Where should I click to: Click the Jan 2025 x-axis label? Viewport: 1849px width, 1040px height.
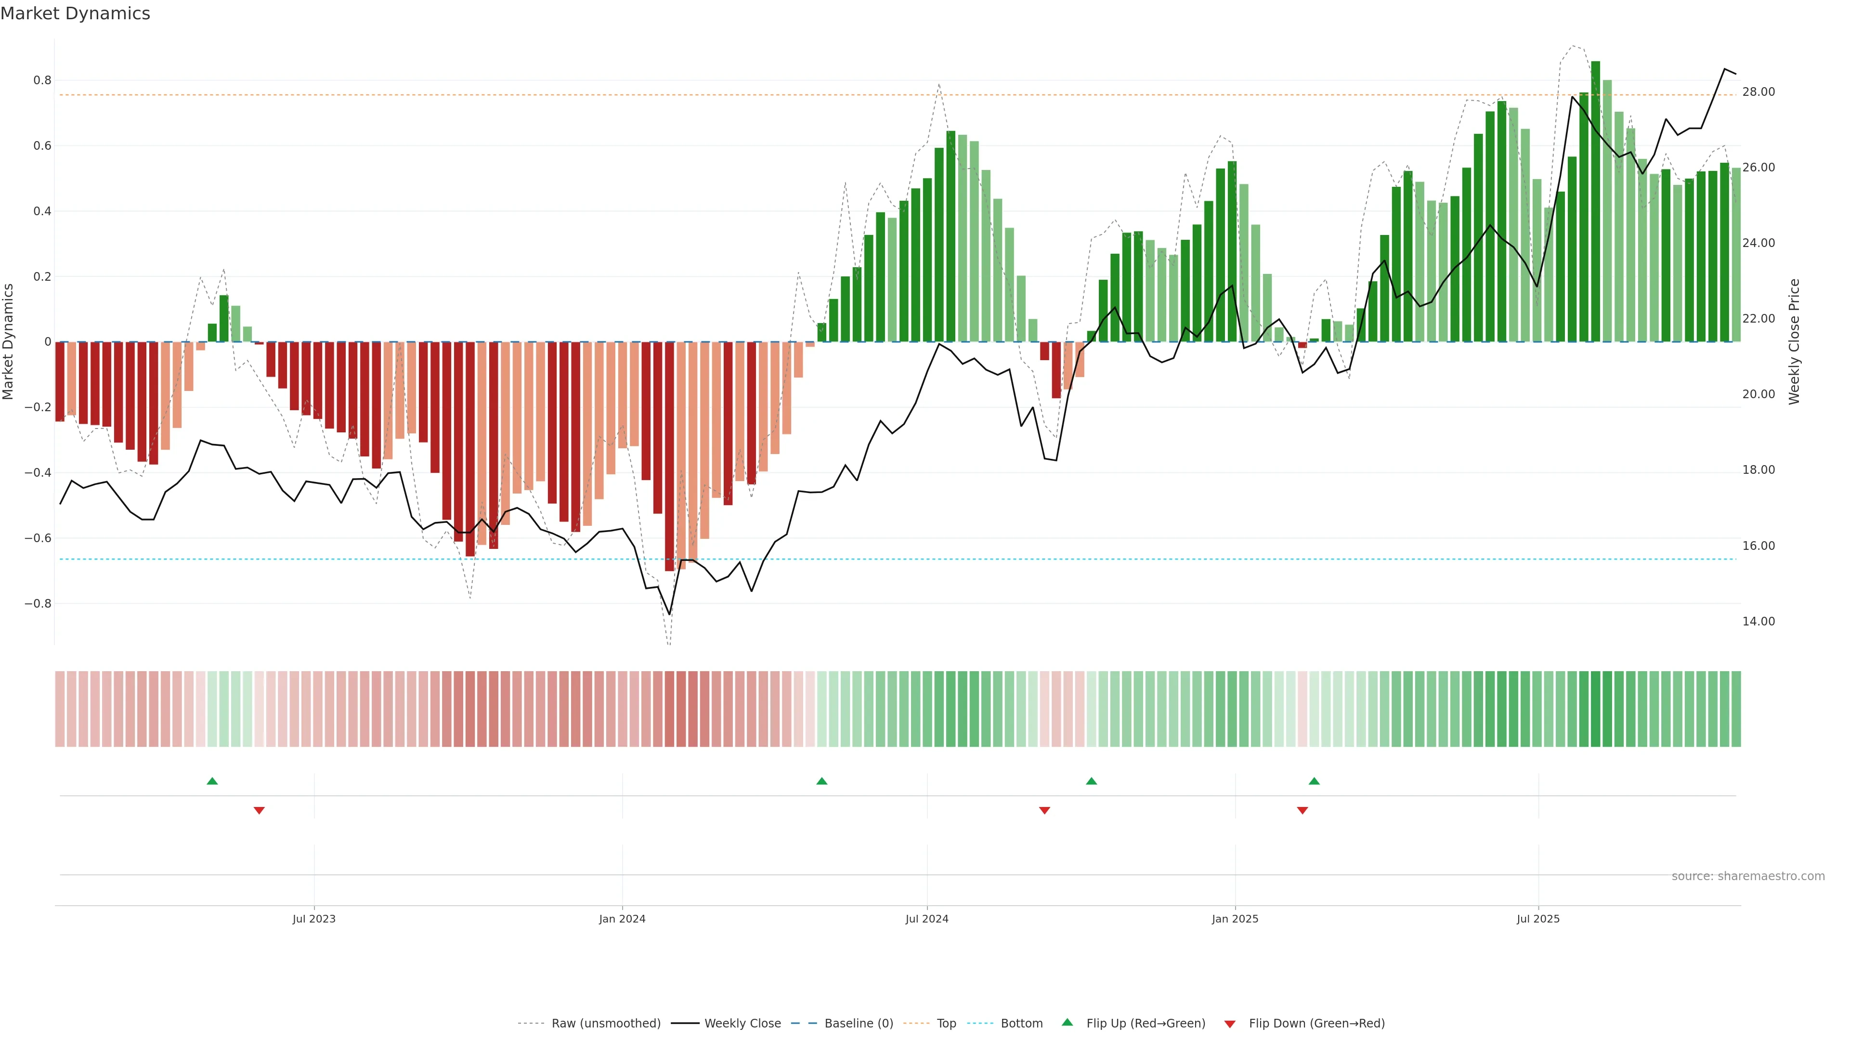1235,919
